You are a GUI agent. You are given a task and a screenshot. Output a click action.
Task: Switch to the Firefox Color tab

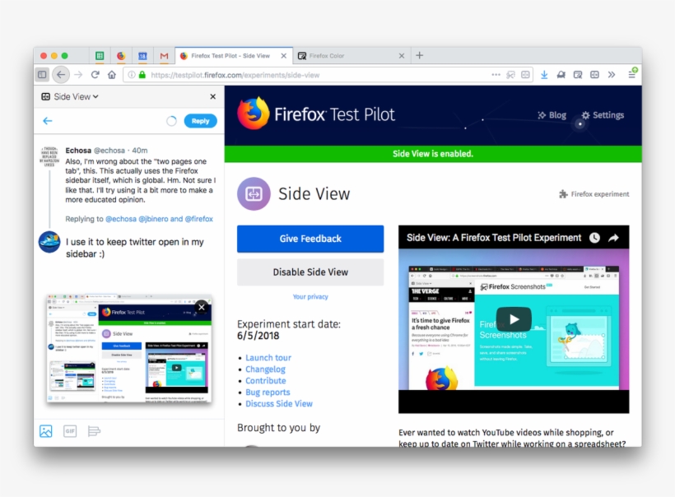(351, 55)
